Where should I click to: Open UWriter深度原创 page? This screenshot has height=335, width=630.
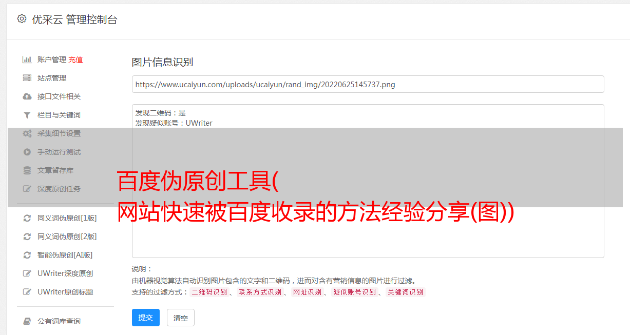(x=65, y=273)
